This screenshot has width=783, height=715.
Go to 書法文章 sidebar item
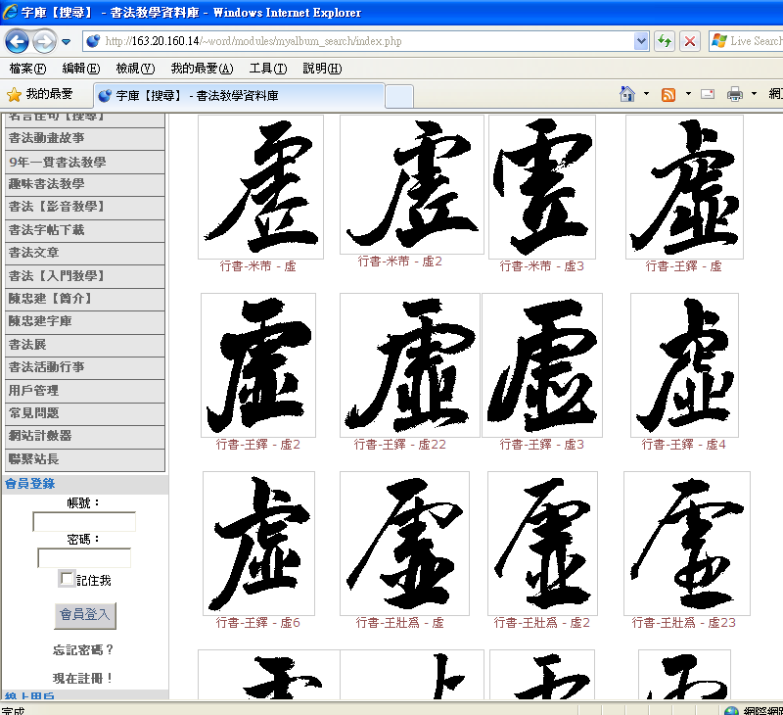pyautogui.click(x=85, y=253)
